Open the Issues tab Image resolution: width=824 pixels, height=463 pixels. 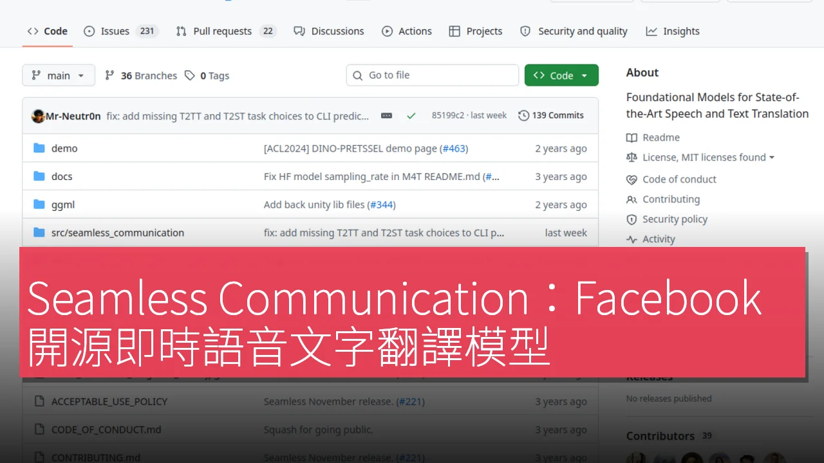121,31
